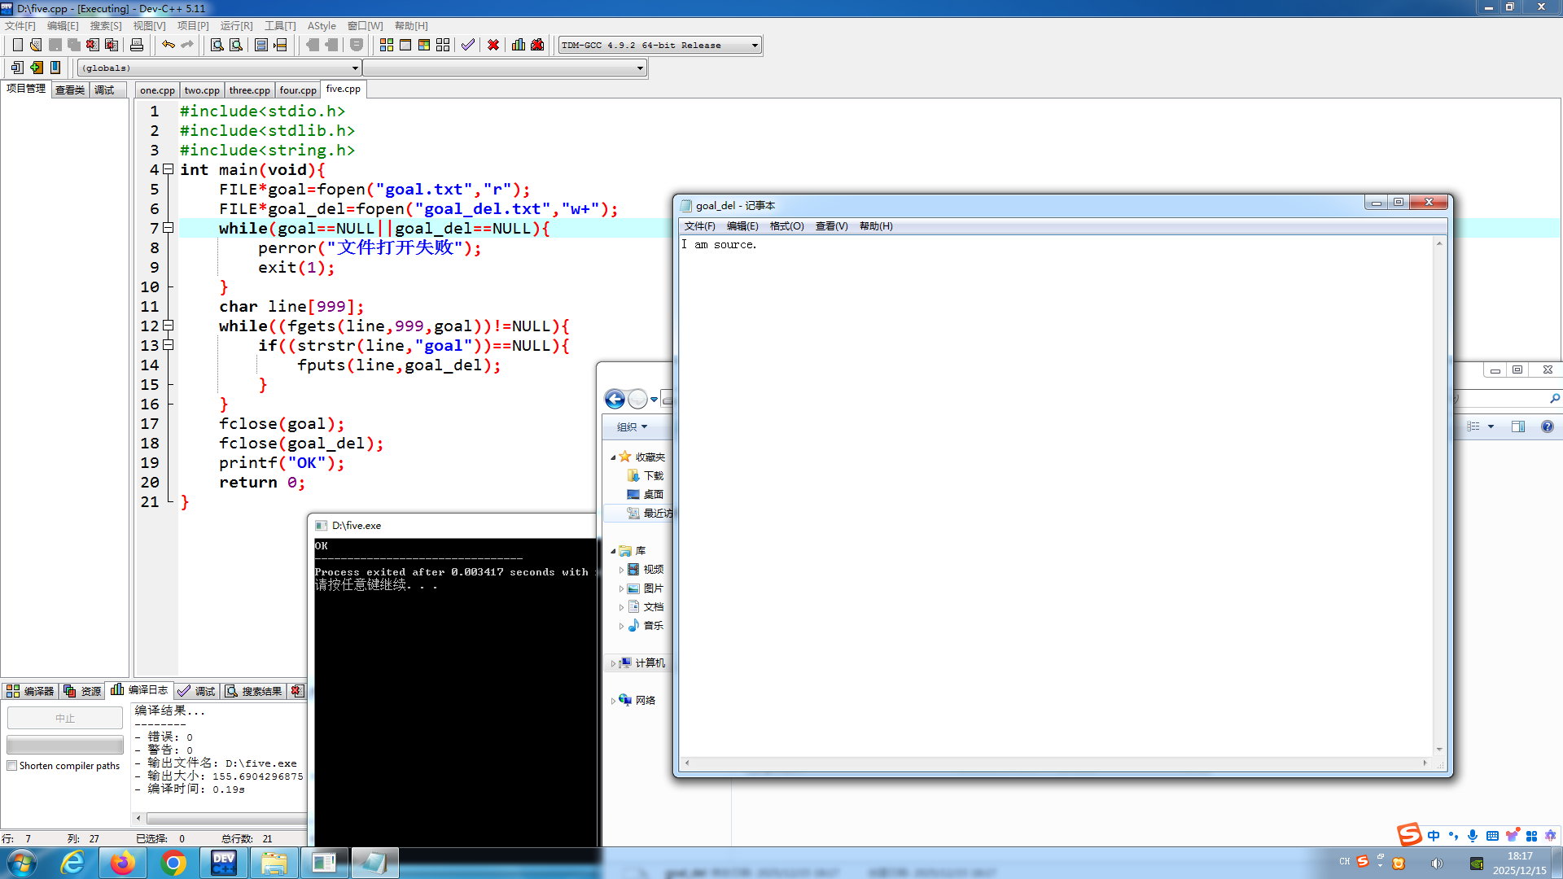Image resolution: width=1563 pixels, height=879 pixels.
Task: Click Notepad's vertical scrollbar track
Action: (1438, 488)
